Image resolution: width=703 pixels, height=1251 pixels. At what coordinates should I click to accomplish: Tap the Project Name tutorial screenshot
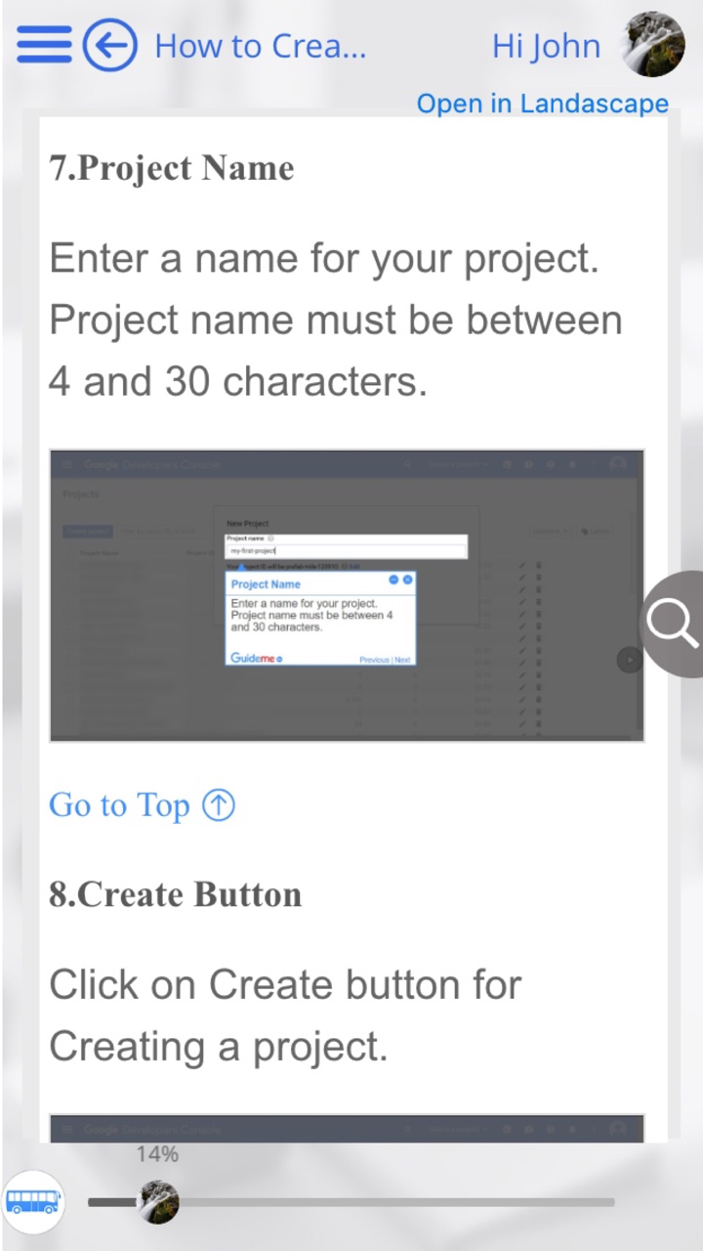pyautogui.click(x=347, y=594)
